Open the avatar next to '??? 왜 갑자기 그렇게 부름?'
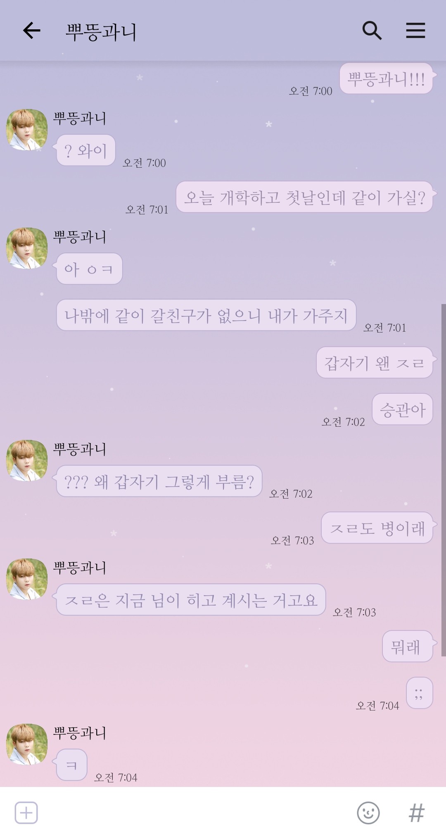Image resolution: width=446 pixels, height=839 pixels. (27, 461)
